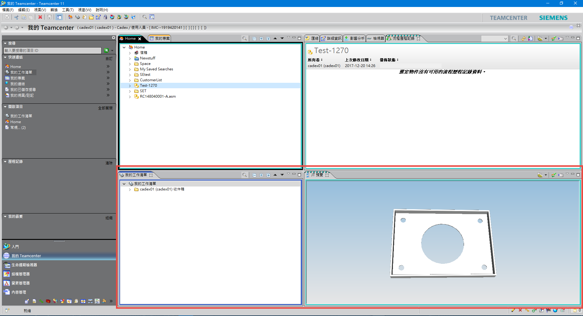
Task: Click the 3D plate model in JT preview
Action: point(443,244)
